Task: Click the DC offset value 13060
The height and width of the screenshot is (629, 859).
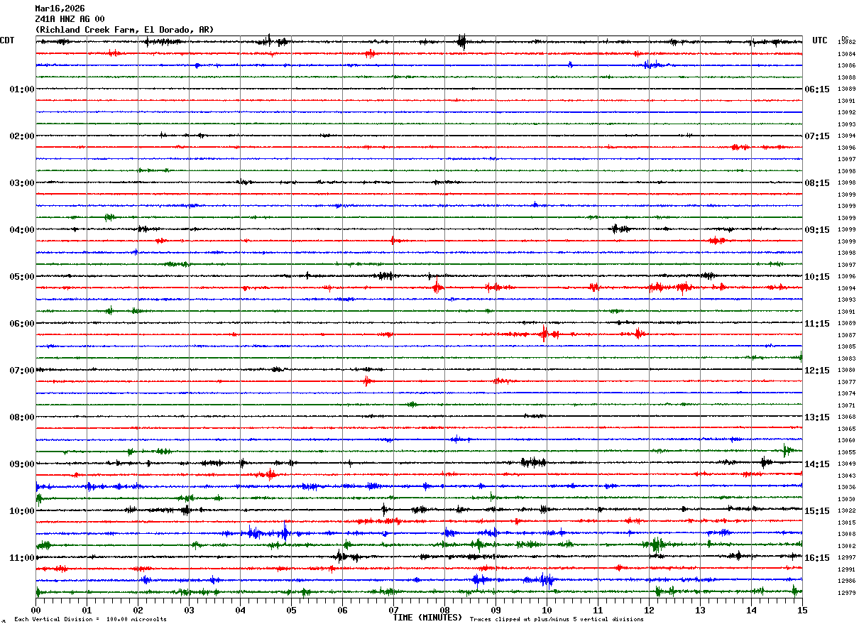Action: [x=846, y=441]
